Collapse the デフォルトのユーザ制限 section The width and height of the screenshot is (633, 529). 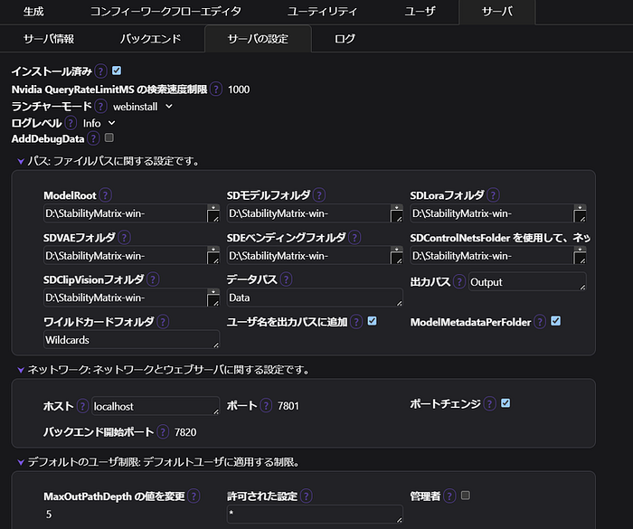[x=21, y=462]
